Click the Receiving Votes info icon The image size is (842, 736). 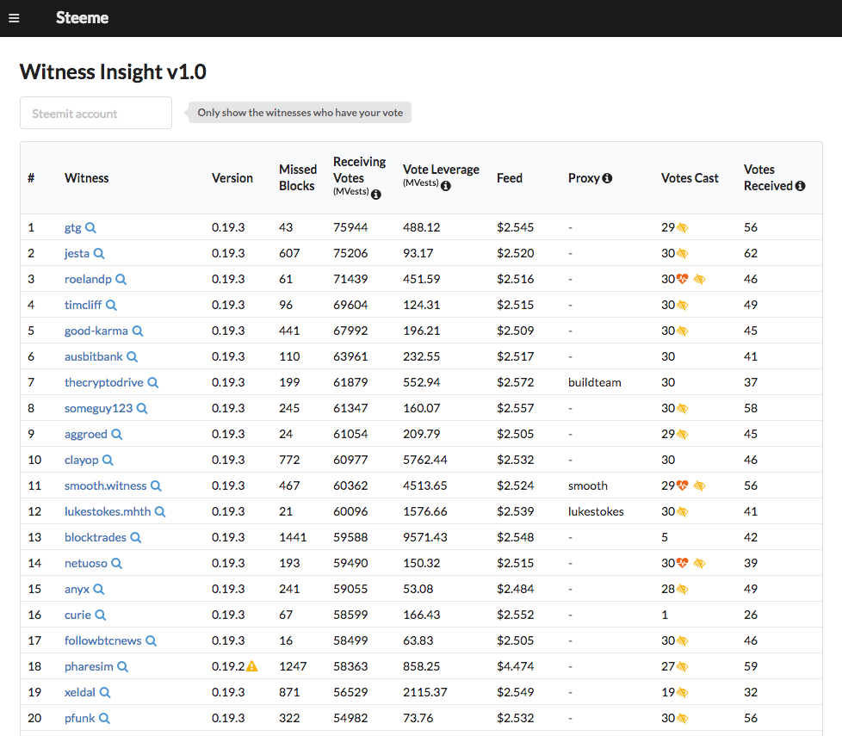(x=376, y=195)
